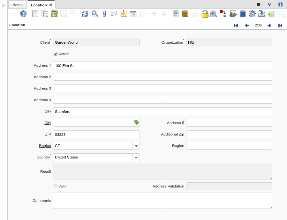Expand the Country United States dropdown
Image resolution: width=287 pixels, height=220 pixels.
click(136, 157)
